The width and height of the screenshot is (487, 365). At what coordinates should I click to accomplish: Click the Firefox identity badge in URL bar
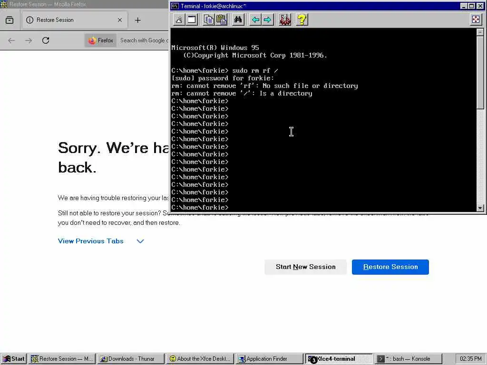101,40
